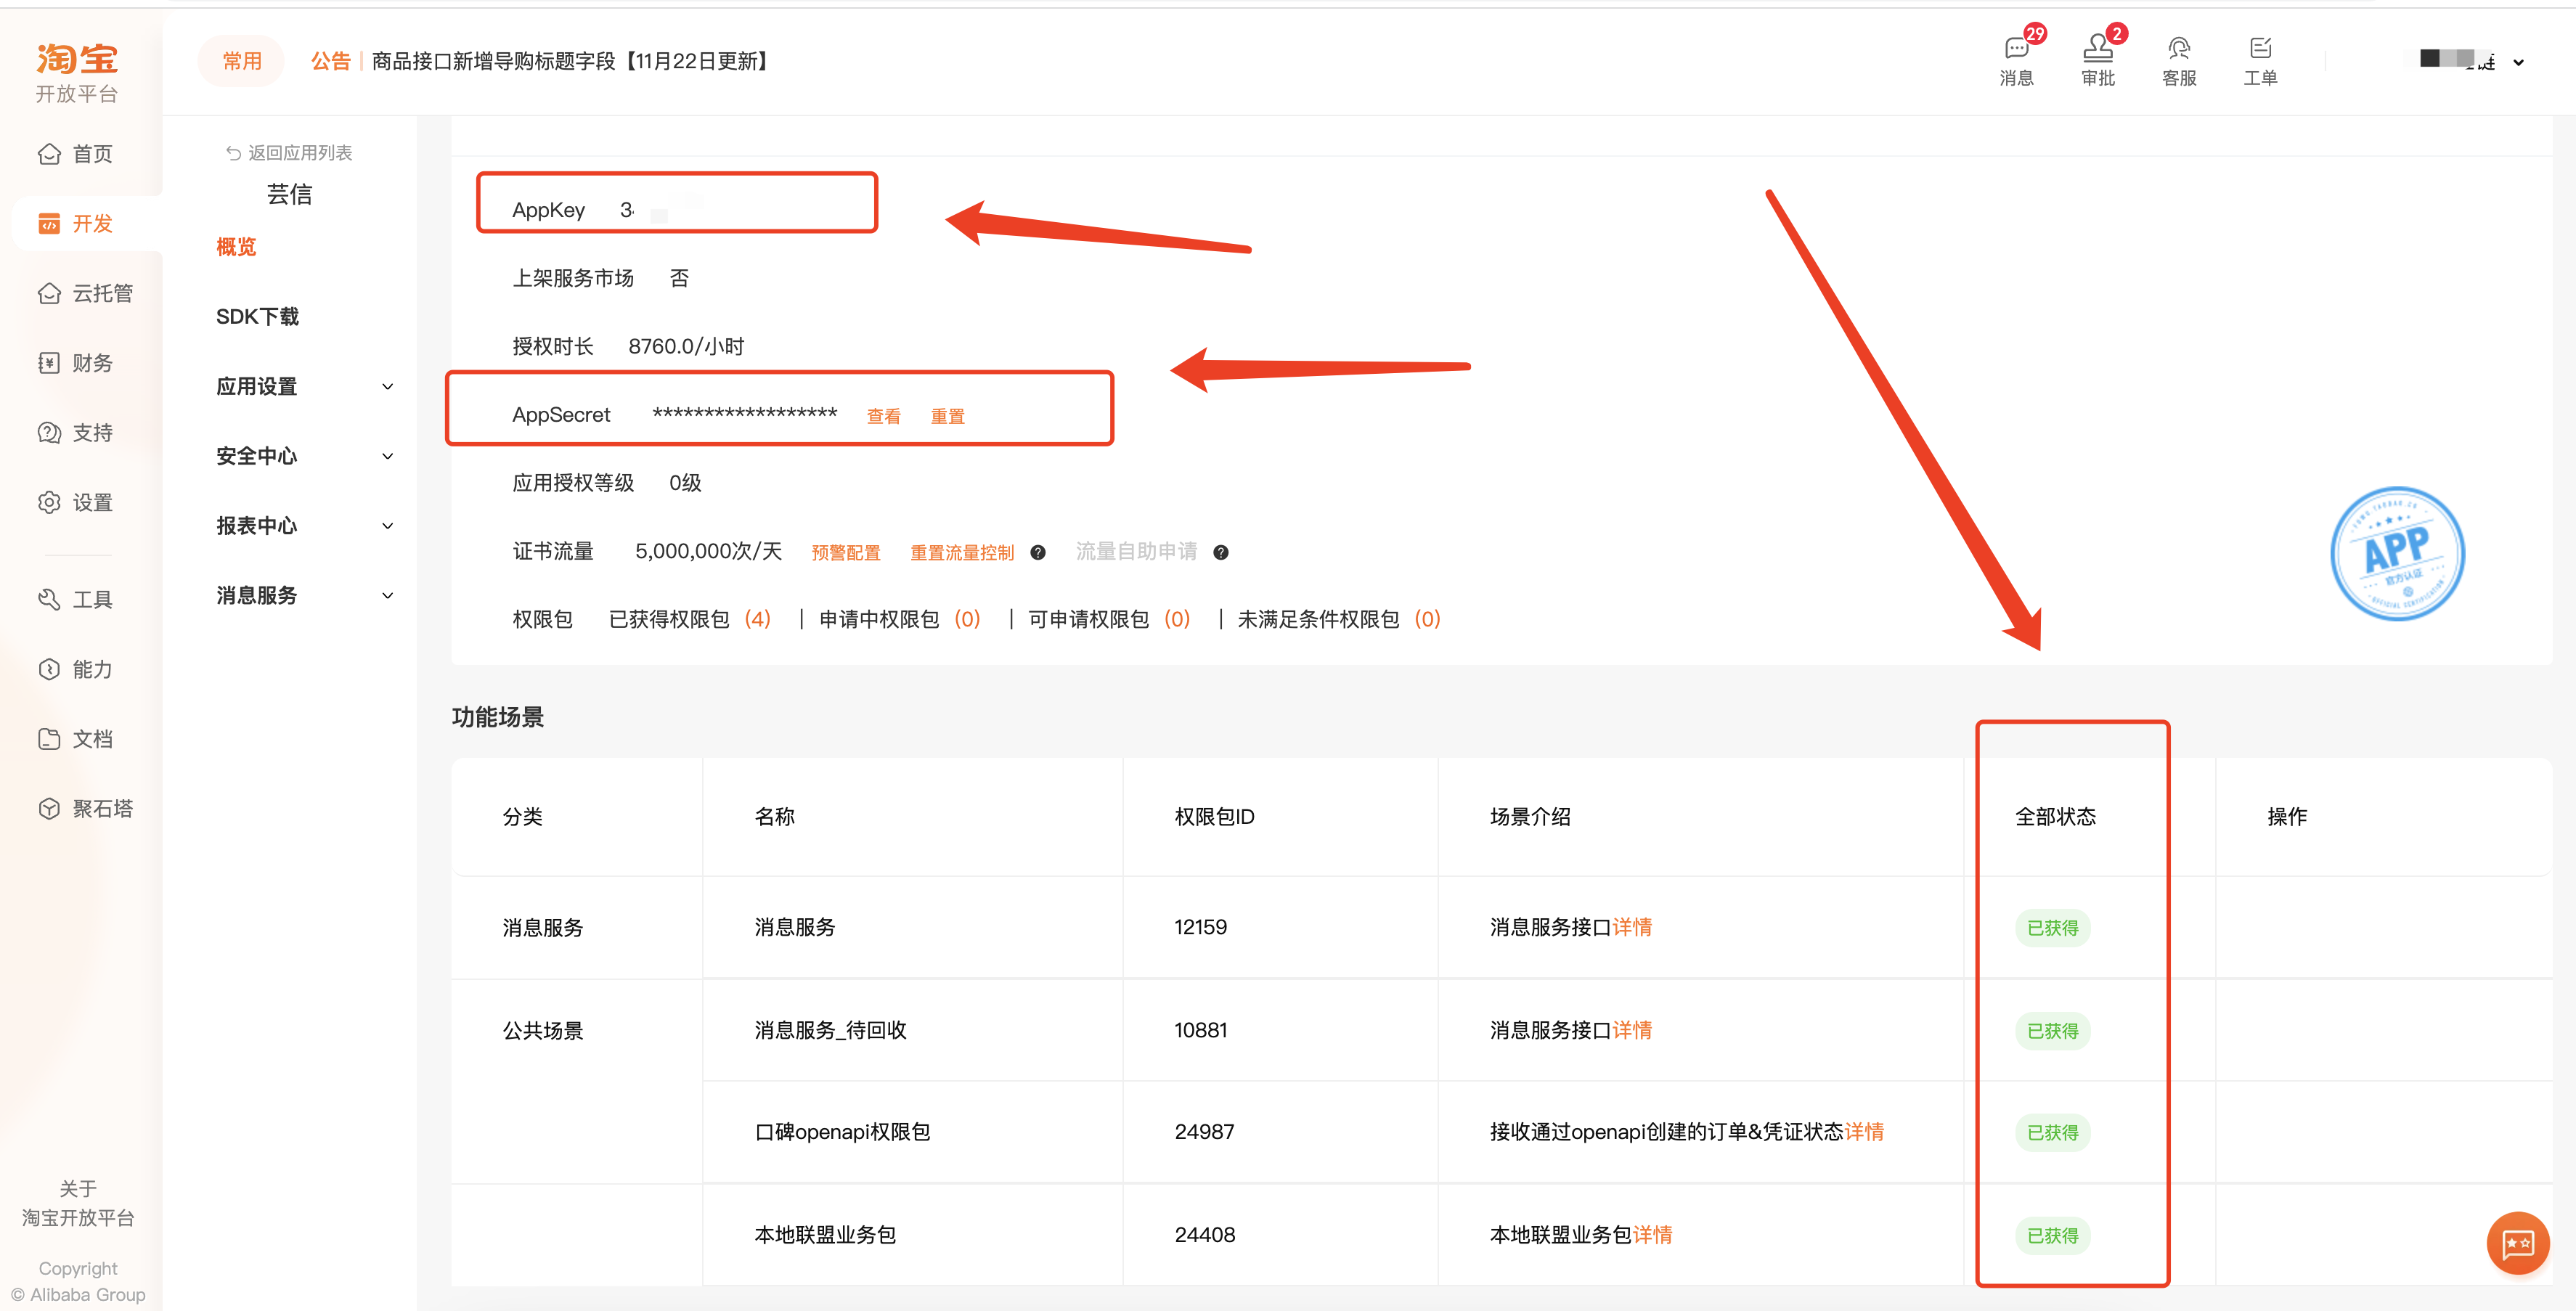Viewport: 2576px width, 1311px height.
Task: Select the 常用 tab pill
Action: (x=242, y=62)
